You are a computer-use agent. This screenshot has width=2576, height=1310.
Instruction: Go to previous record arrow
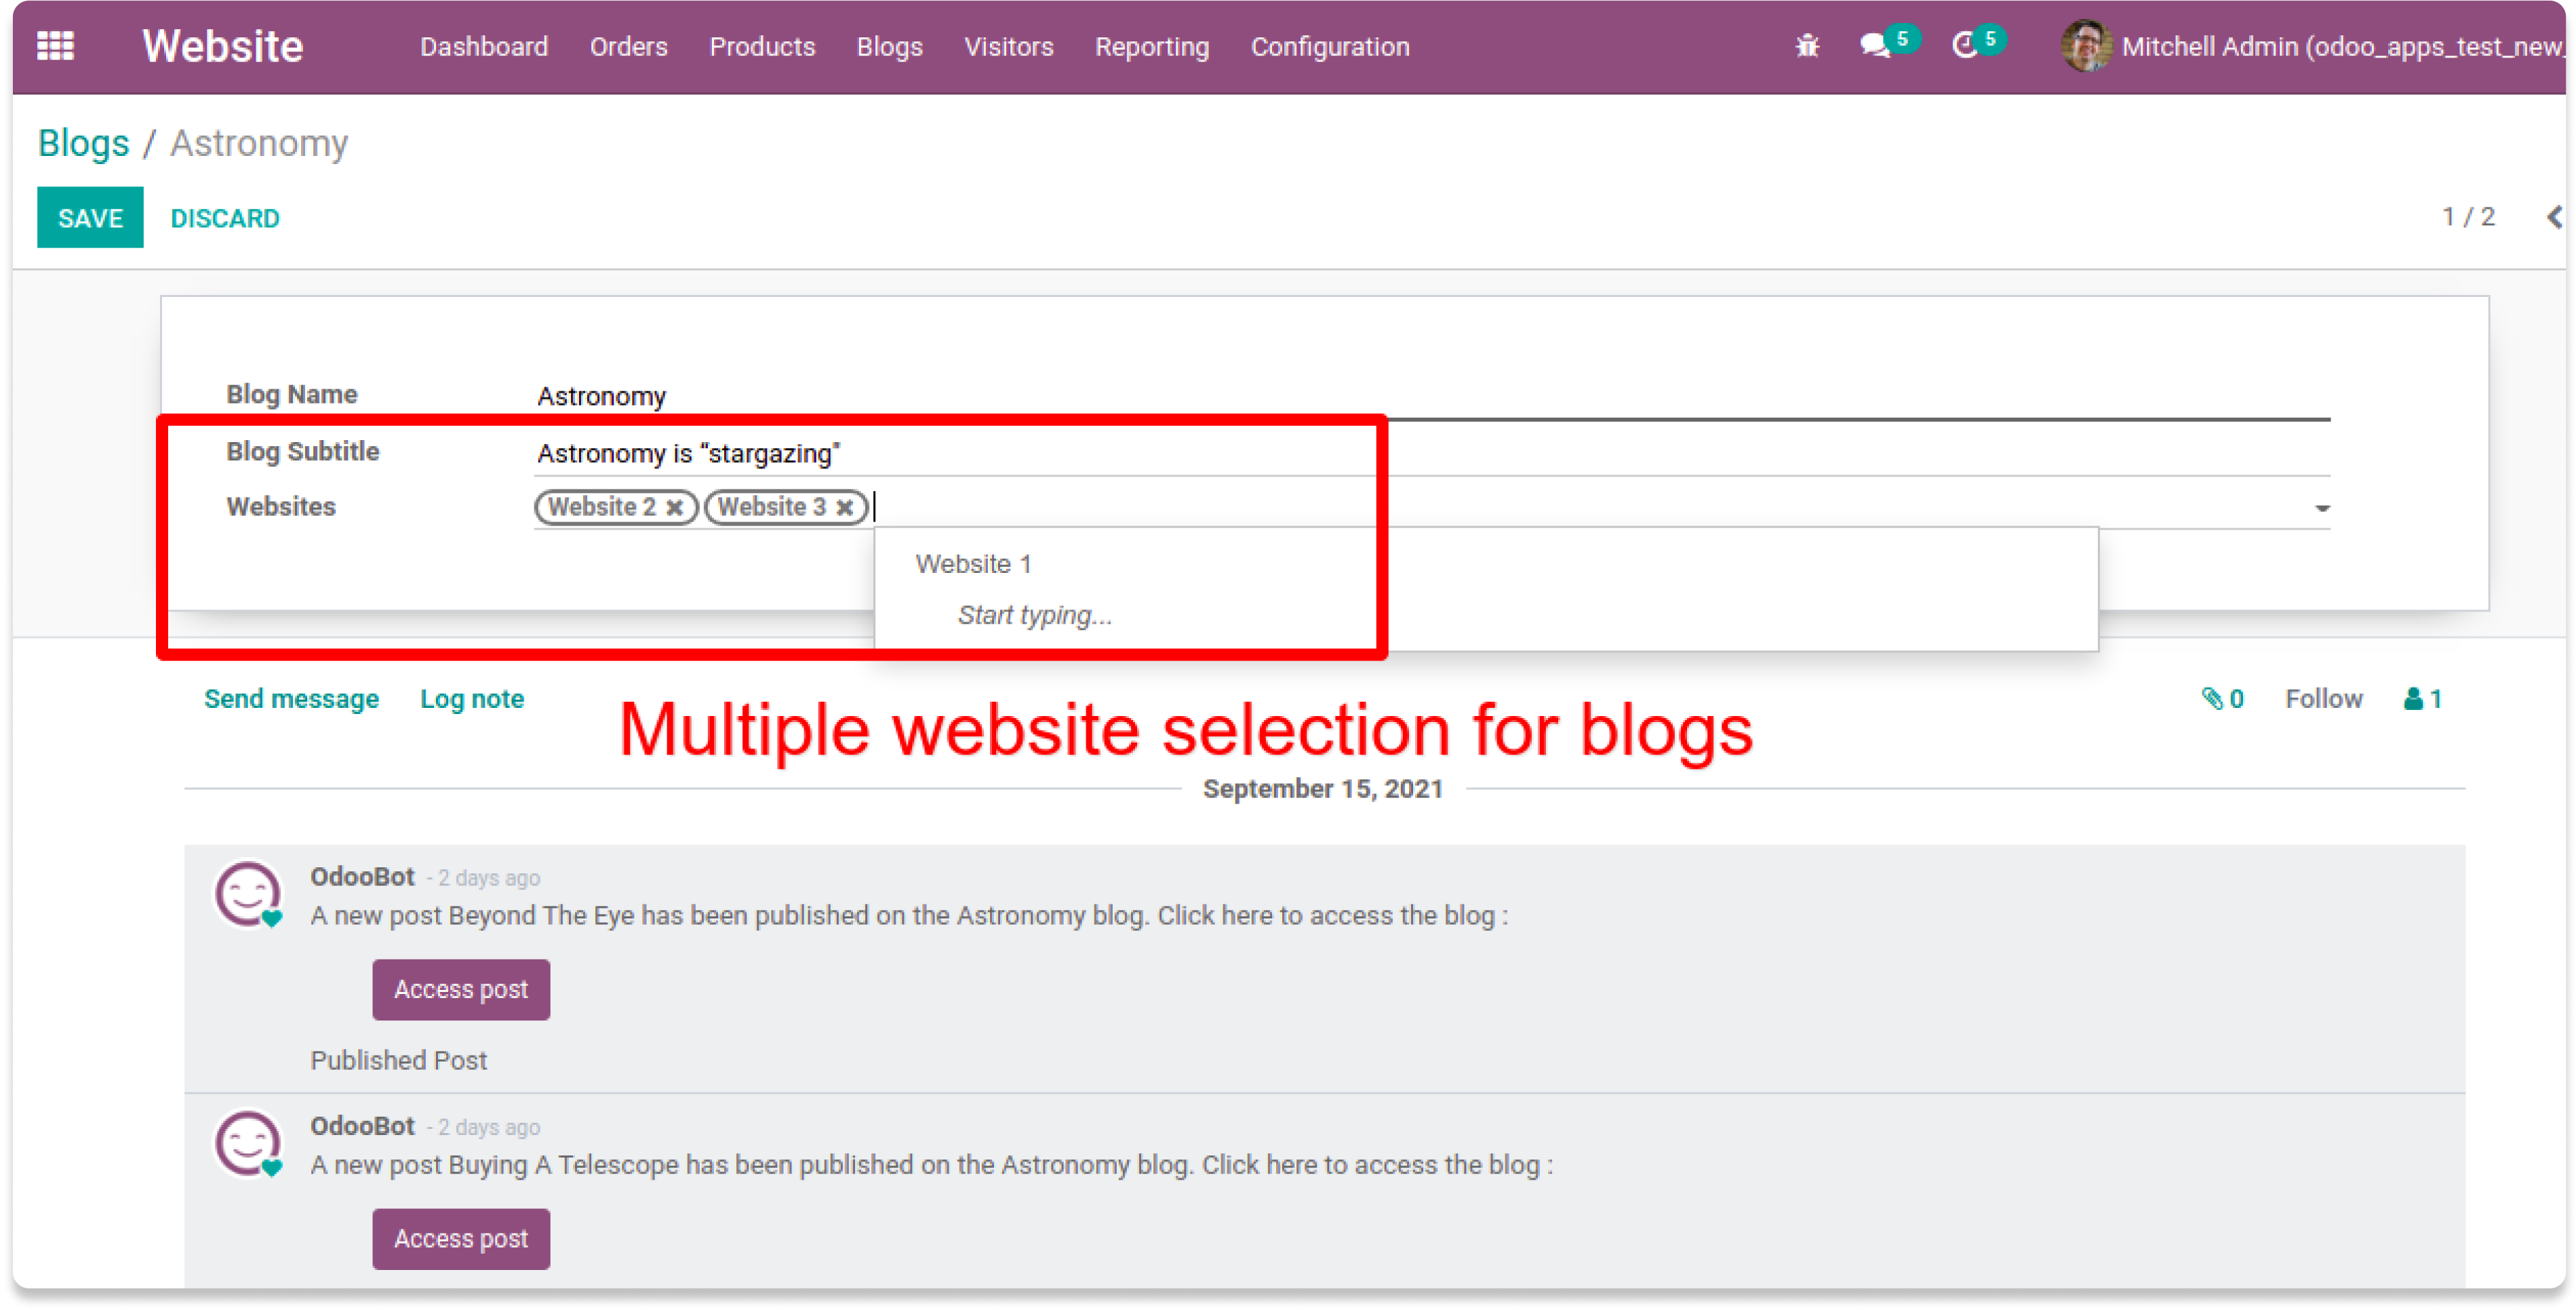(2554, 217)
